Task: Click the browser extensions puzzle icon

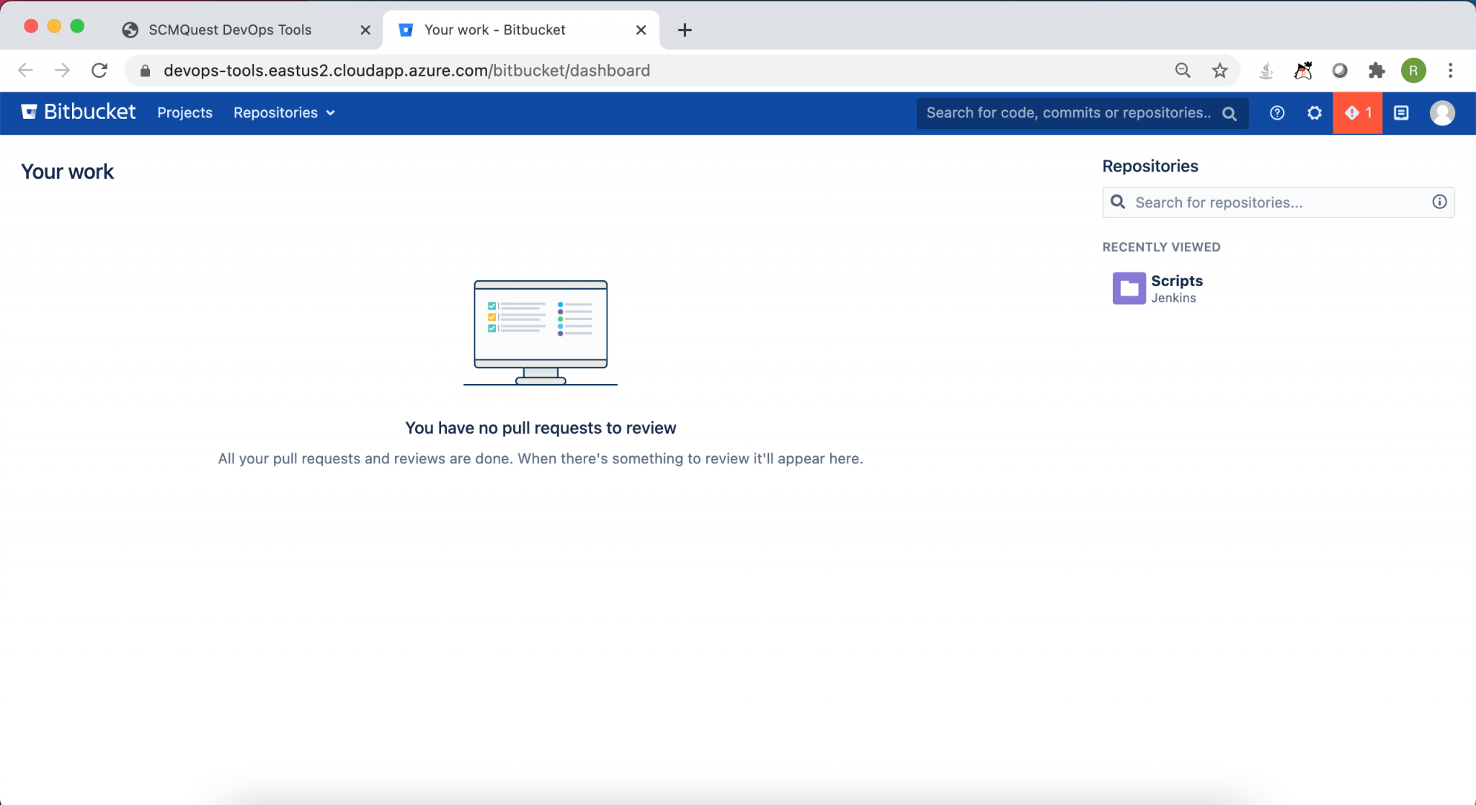Action: pos(1377,70)
